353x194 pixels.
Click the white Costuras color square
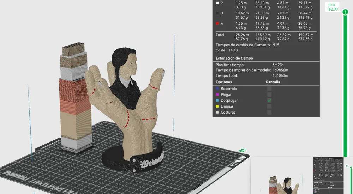point(217,112)
